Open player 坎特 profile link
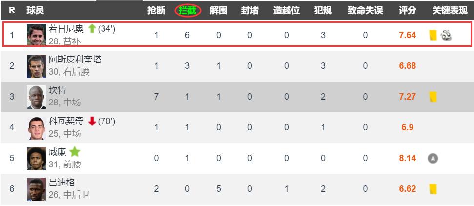The image size is (474, 206). (x=58, y=90)
